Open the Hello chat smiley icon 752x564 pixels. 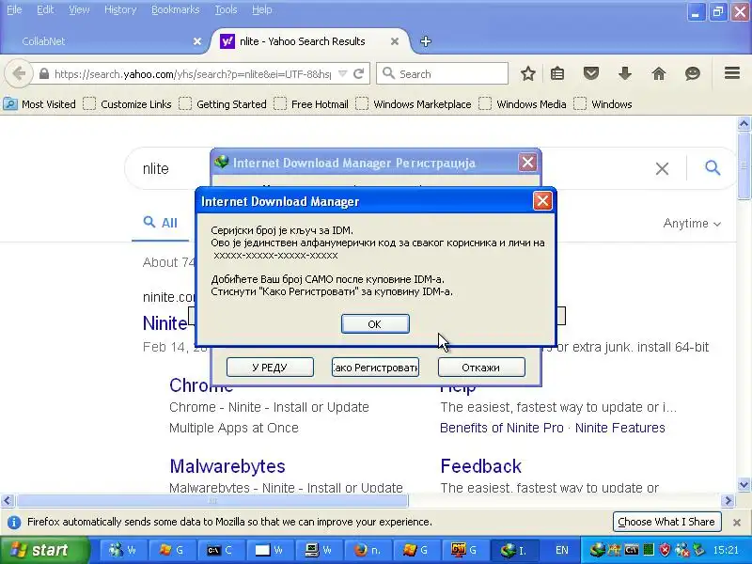[x=693, y=74]
